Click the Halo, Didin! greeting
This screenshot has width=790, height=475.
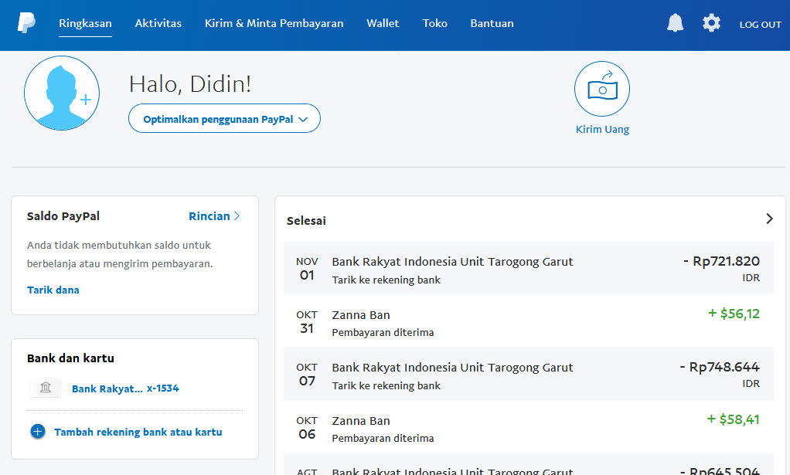tap(190, 84)
